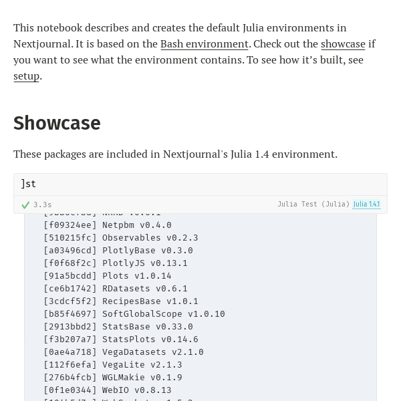Click the RDatasets v0.6.1 output line
The height and width of the screenshot is (401, 401).
point(116,289)
